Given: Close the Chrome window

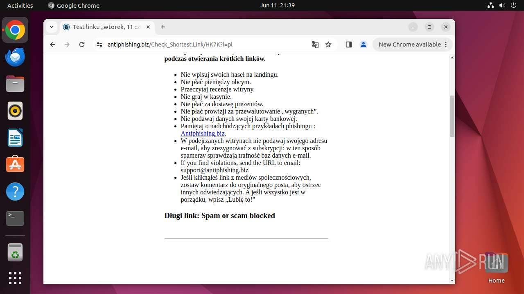Looking at the screenshot, I should click(x=446, y=27).
